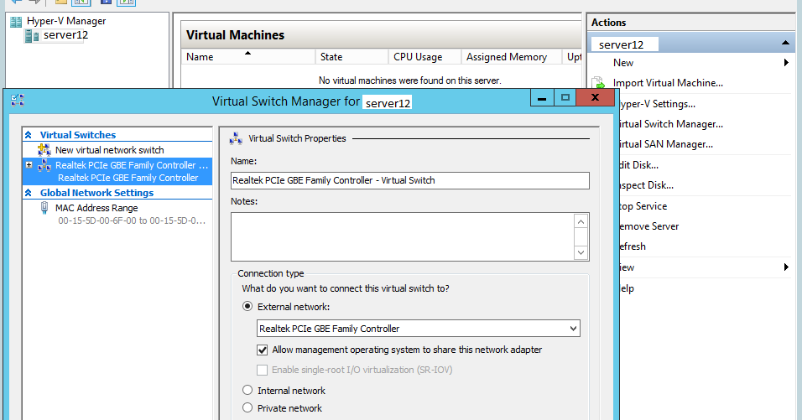Maximize the Virtual Switch Manager window

(565, 97)
